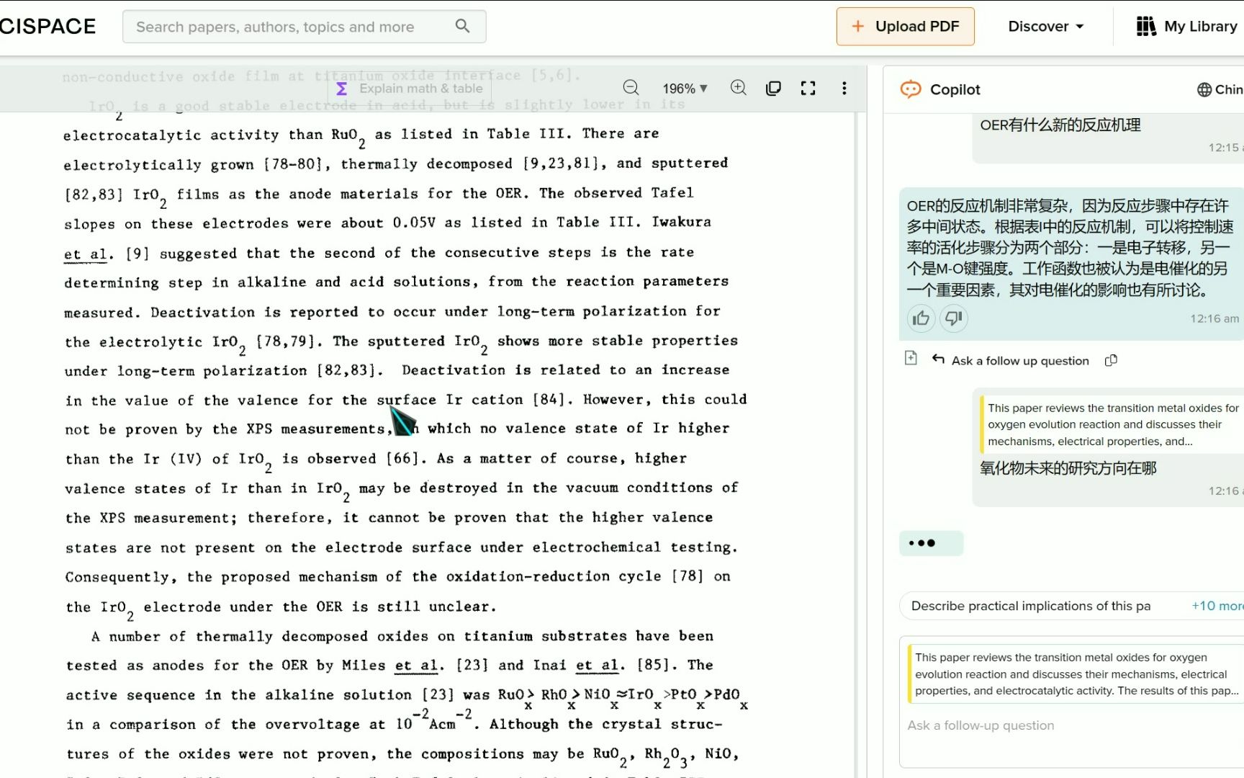Zoom in on the PDF
This screenshot has width=1244, height=778.
[x=738, y=88]
